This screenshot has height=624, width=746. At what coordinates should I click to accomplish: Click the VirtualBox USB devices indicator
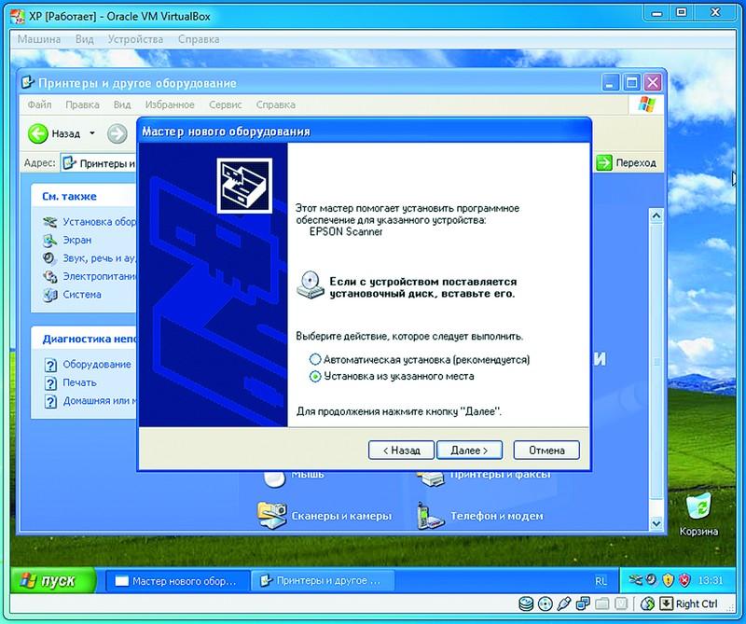pyautogui.click(x=564, y=604)
